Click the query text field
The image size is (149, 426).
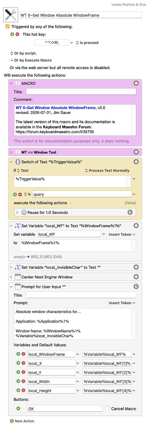82,194
